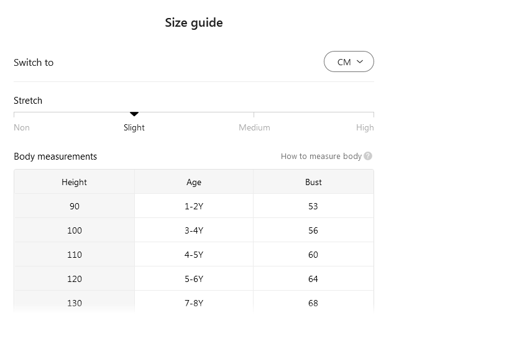Click the Body measurements label
The height and width of the screenshot is (341, 509).
55,157
